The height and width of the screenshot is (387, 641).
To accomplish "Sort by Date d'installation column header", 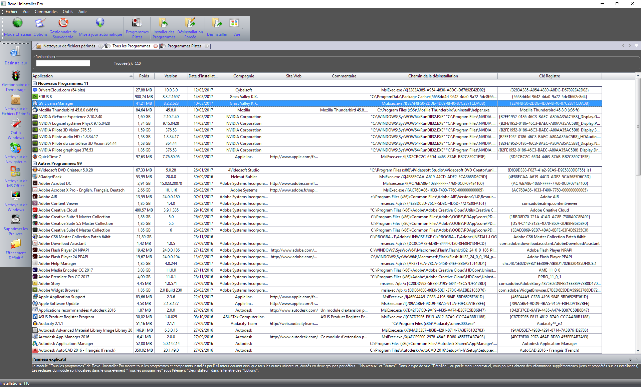I will pos(203,76).
